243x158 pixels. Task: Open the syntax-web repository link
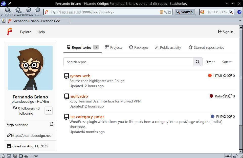(x=80, y=76)
